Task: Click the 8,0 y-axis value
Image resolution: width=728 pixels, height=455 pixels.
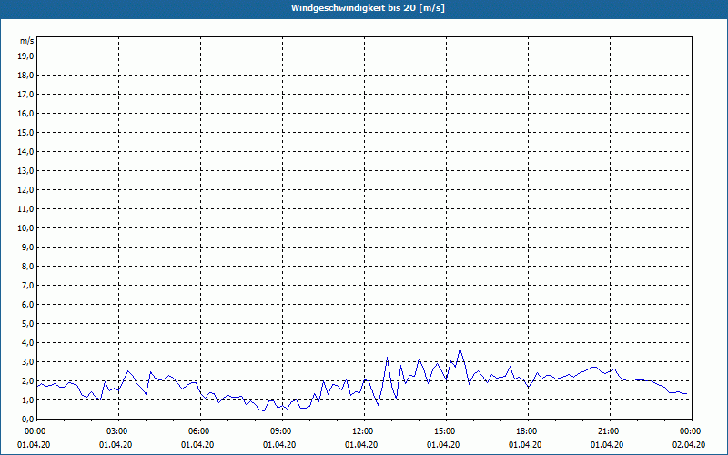Action: pyautogui.click(x=27, y=266)
